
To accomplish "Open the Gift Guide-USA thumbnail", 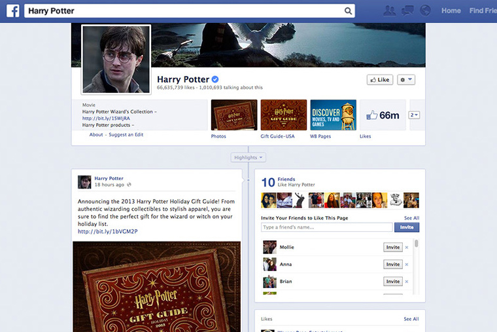I will point(283,115).
